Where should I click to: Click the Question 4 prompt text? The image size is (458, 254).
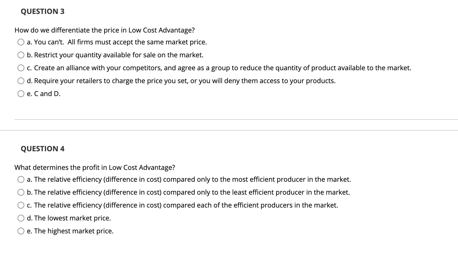coord(95,167)
